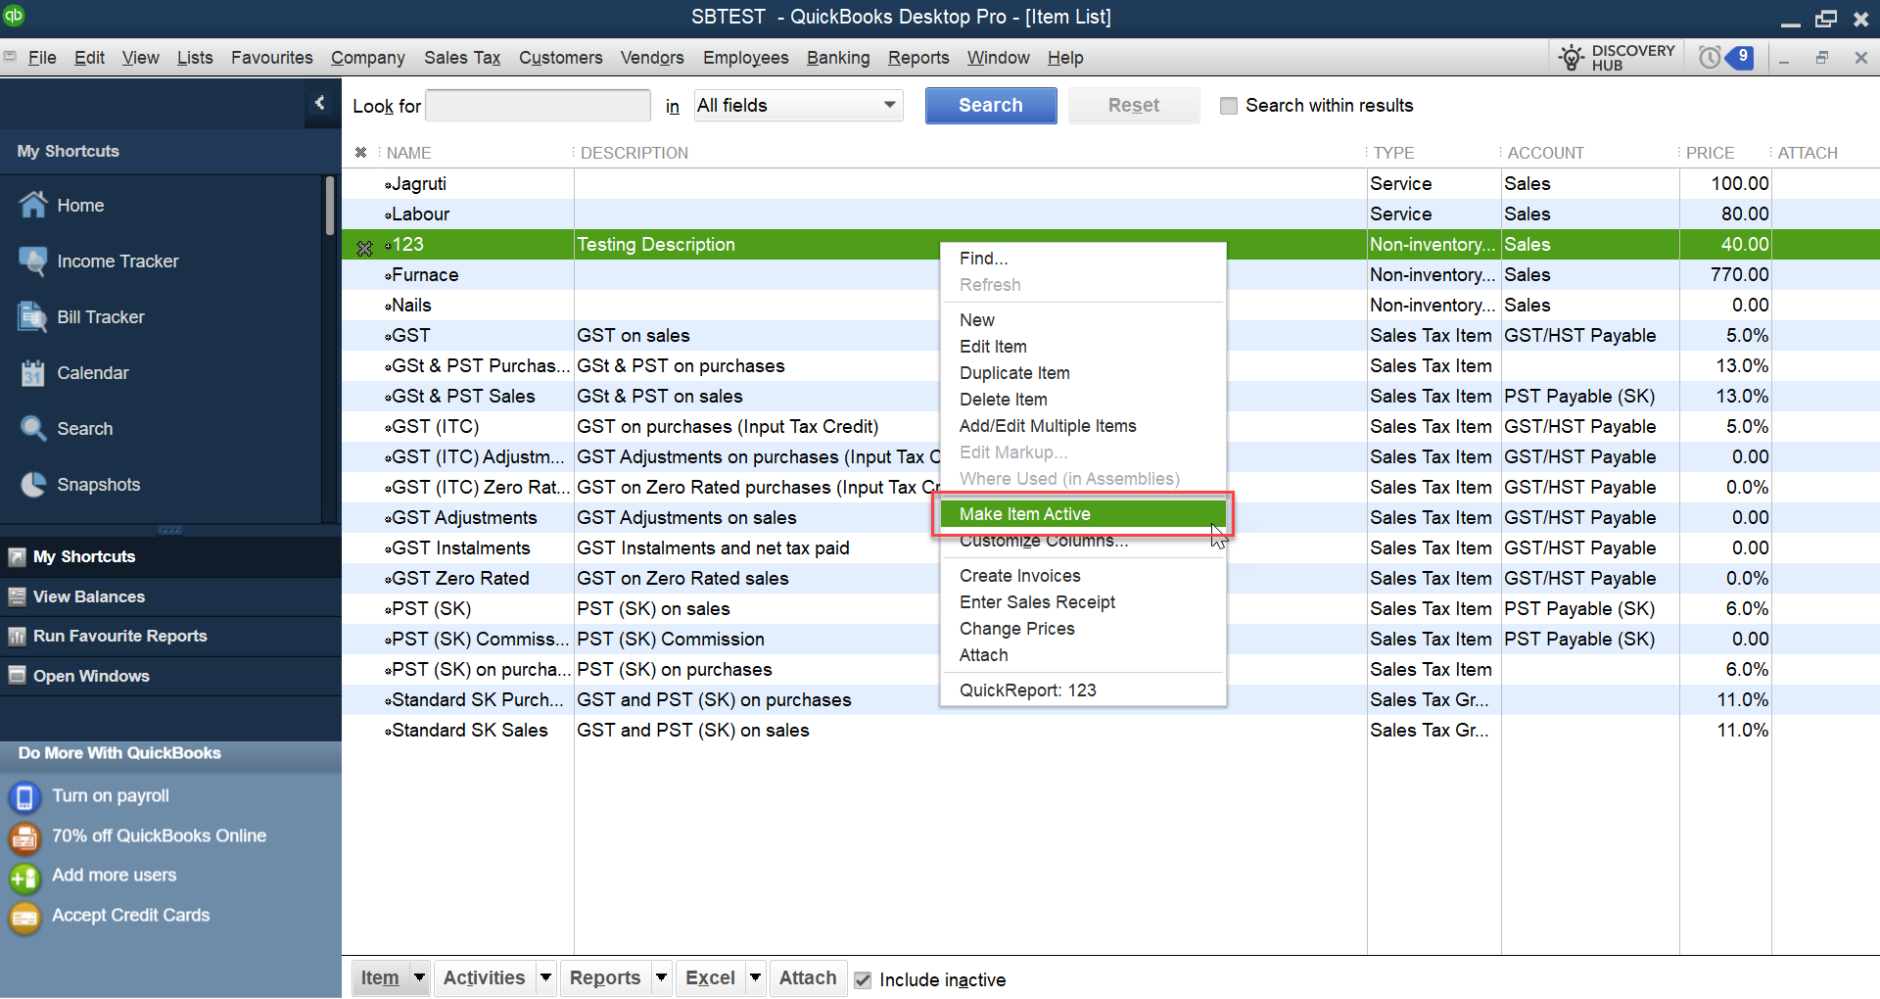Click the inactive column header X icon
Viewport: 1880px width, 999px height.
click(361, 153)
